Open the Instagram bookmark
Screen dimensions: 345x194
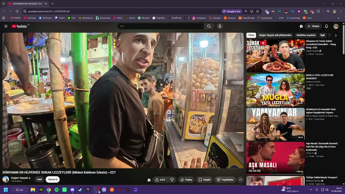(199, 18)
